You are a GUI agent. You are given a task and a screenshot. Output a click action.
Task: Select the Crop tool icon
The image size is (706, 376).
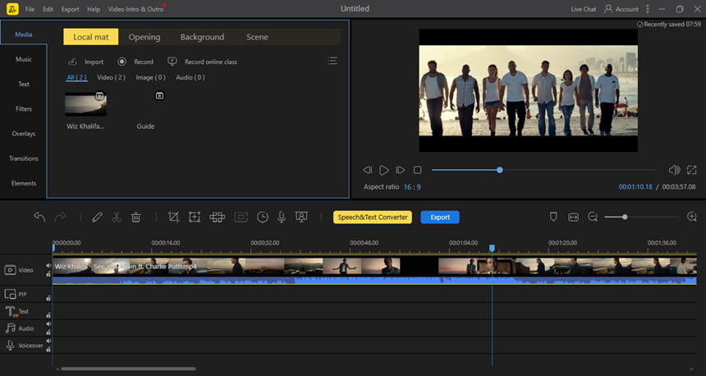[x=173, y=217]
